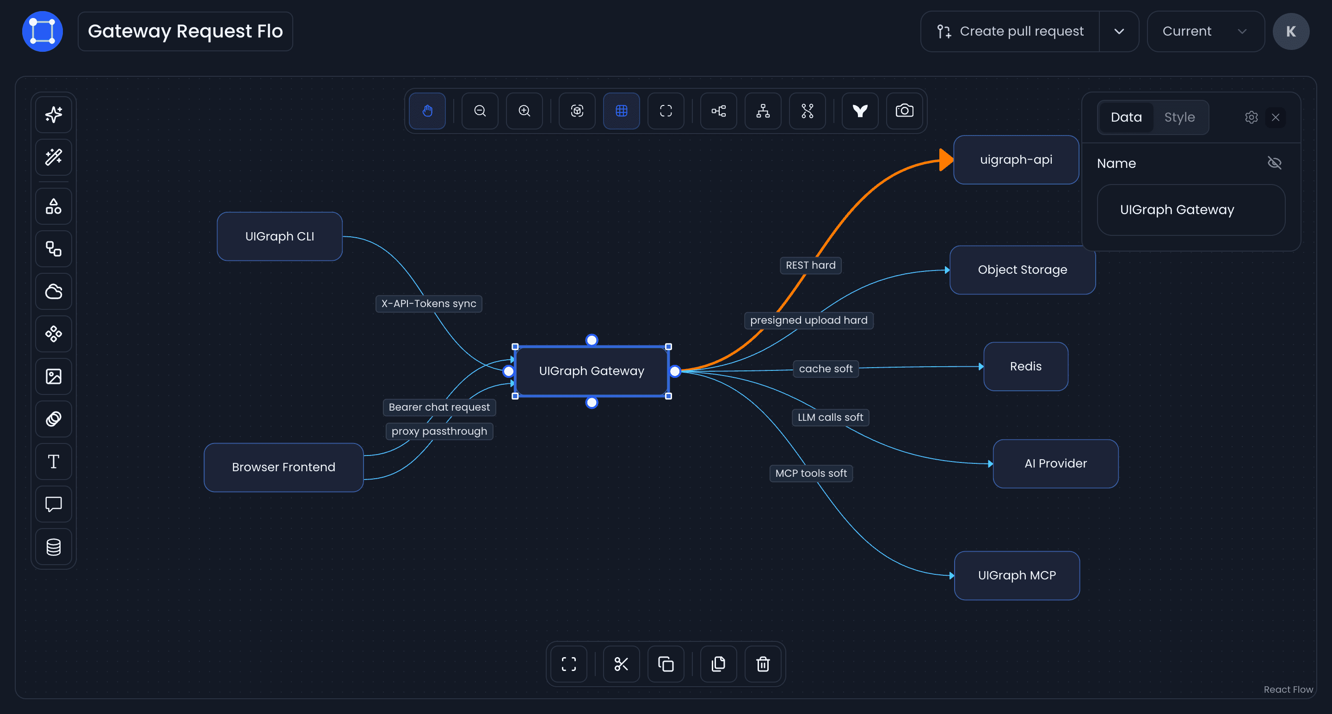Click the duplicate pages icon
Screen dimensions: 1332x714
point(719,664)
